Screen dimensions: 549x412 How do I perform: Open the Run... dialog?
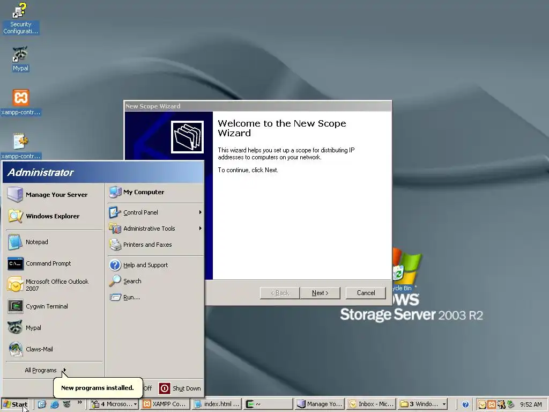pyautogui.click(x=155, y=297)
